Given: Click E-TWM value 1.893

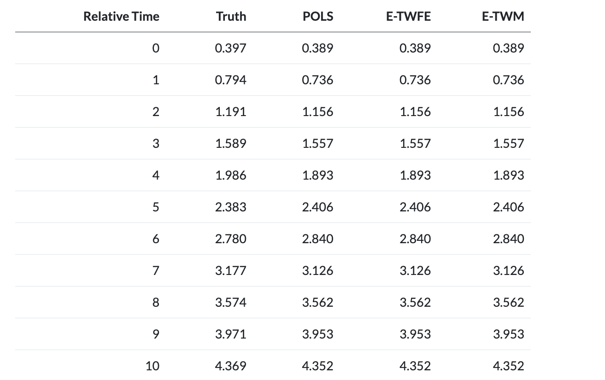Looking at the screenshot, I should [x=508, y=175].
